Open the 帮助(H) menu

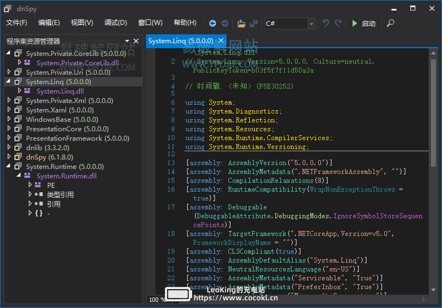(185, 23)
